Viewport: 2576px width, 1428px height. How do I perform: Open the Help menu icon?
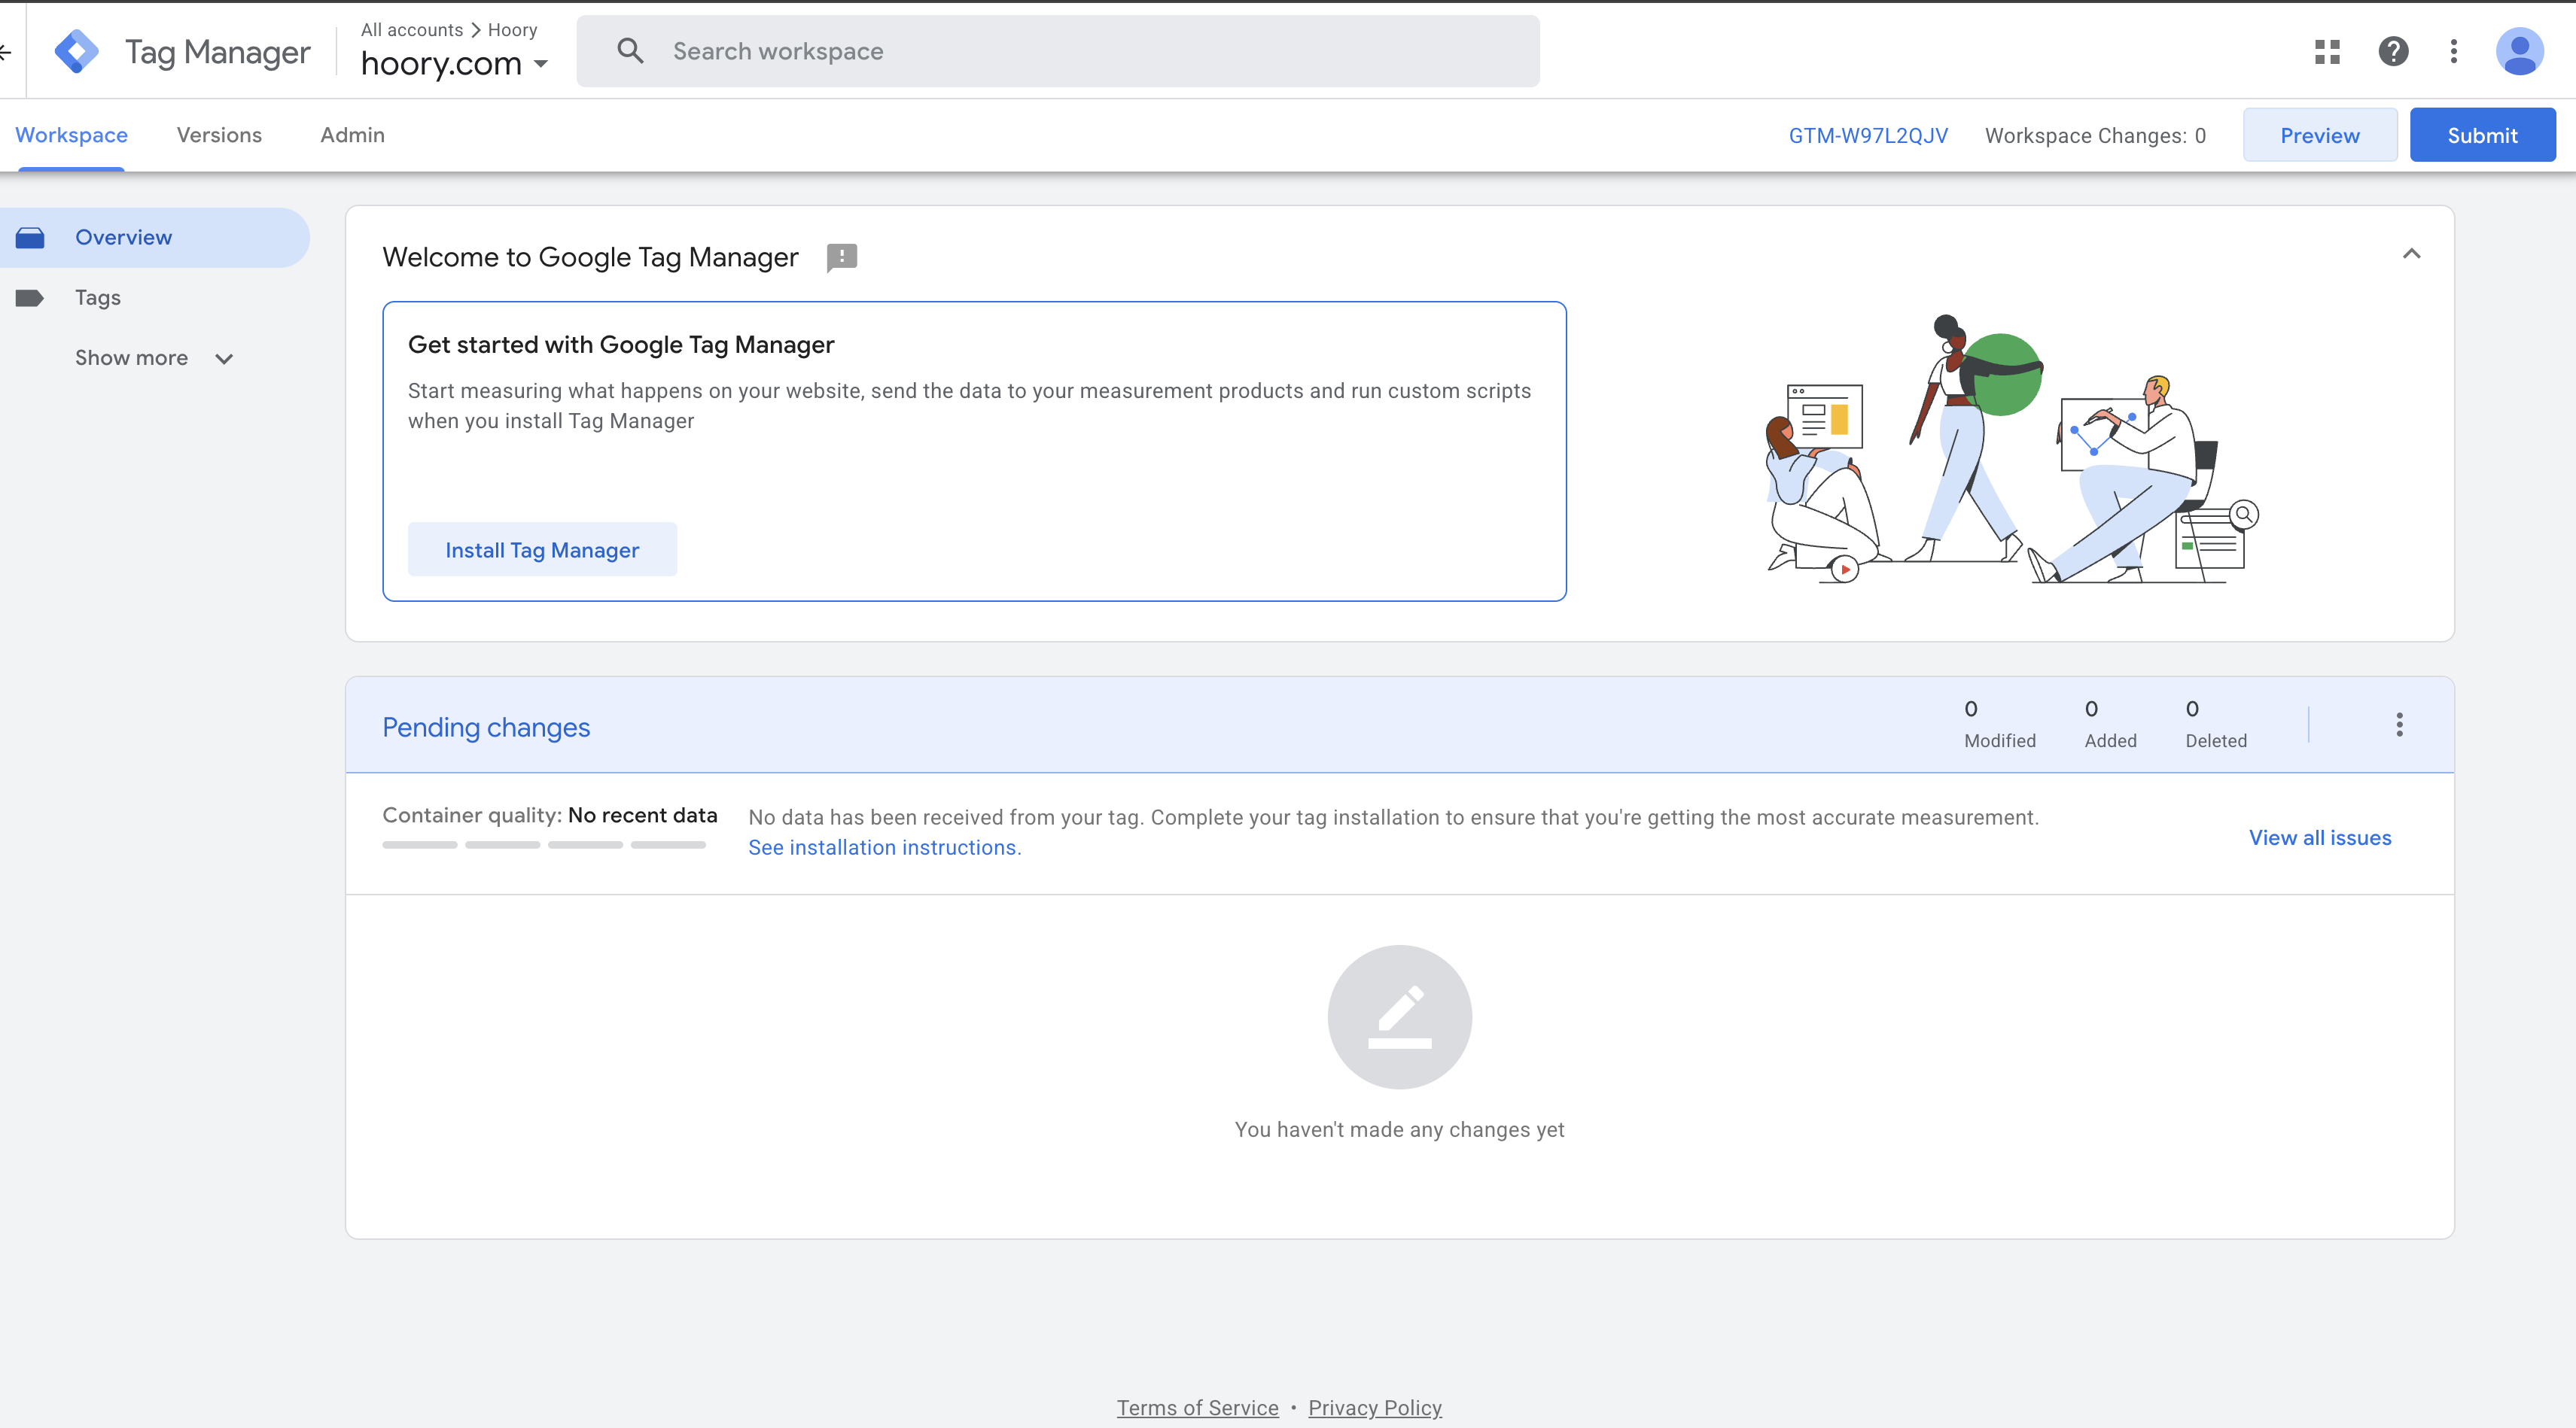(2393, 51)
